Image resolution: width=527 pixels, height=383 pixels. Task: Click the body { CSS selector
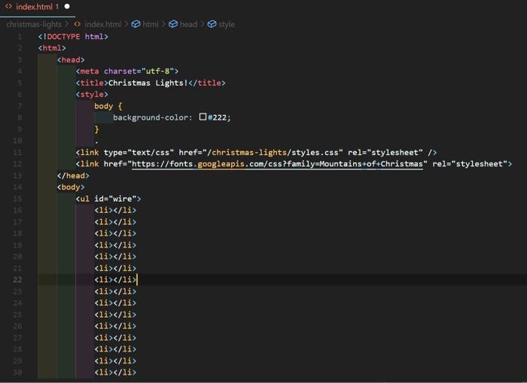point(108,106)
